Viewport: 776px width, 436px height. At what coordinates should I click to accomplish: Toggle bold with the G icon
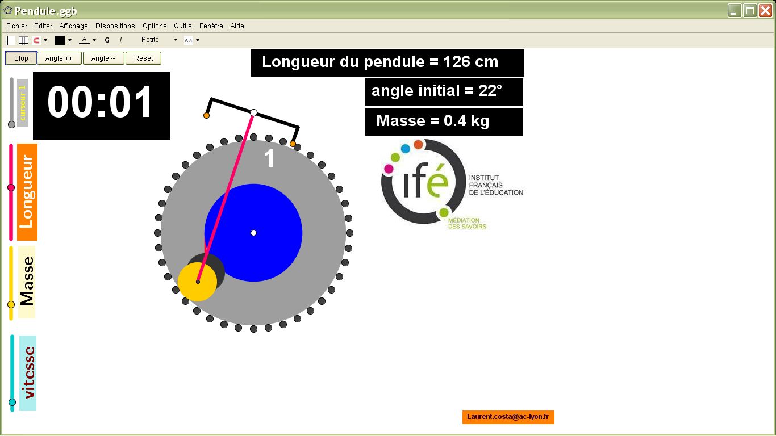[x=107, y=40]
